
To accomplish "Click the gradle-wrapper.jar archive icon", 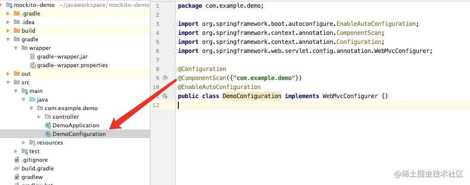I will pyautogui.click(x=33, y=57).
